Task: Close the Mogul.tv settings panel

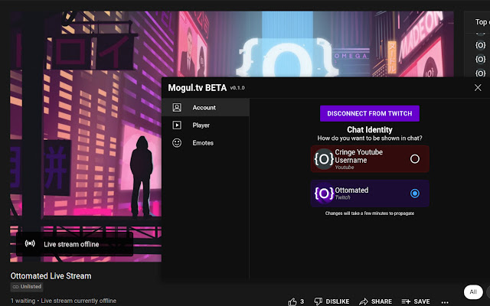Action: click(x=478, y=88)
